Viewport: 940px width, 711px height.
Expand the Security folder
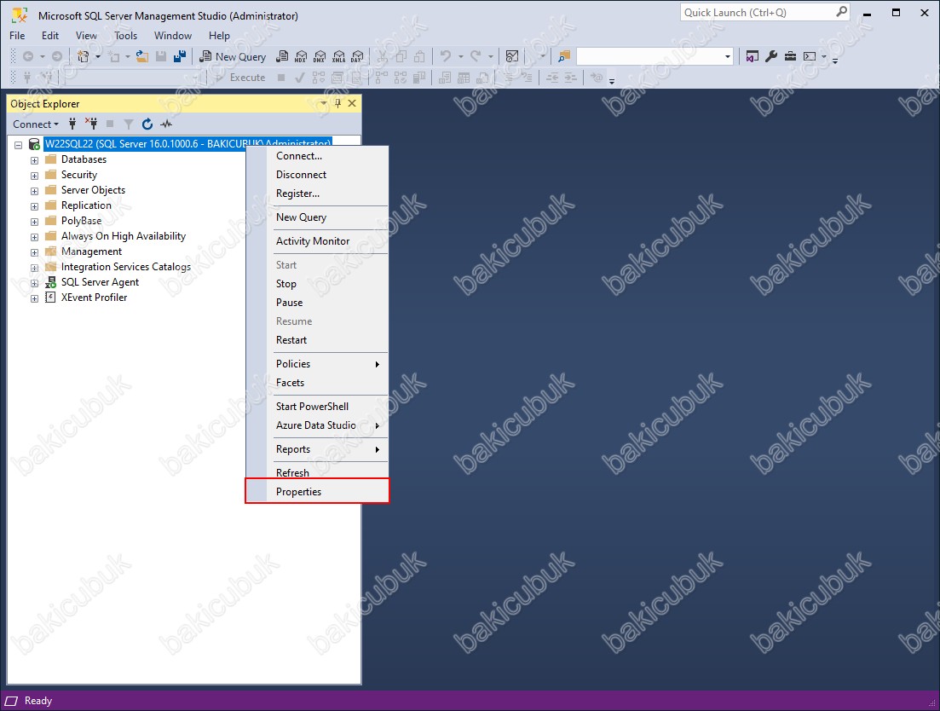coord(34,176)
